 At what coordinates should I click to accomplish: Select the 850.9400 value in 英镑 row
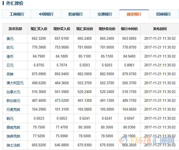pyautogui.click(x=62, y=74)
